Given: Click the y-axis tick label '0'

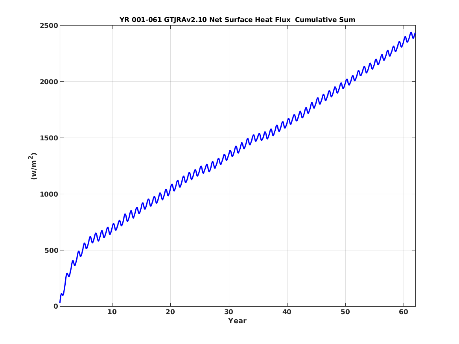Looking at the screenshot, I should tap(56, 307).
